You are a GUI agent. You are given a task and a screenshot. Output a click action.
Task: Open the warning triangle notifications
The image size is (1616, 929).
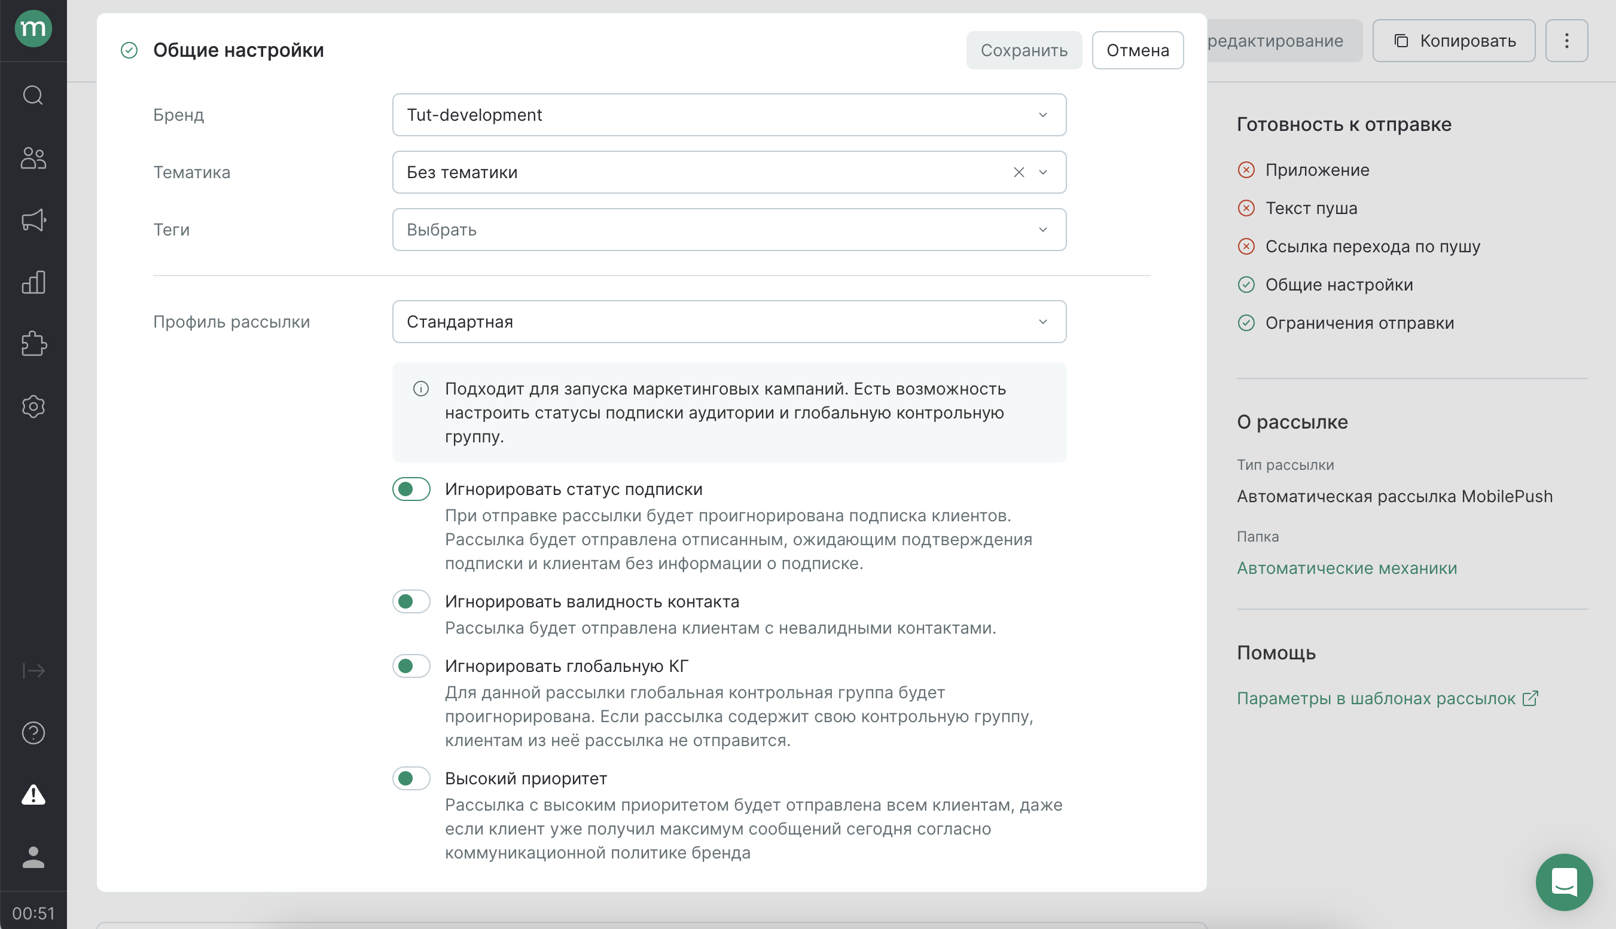33,794
